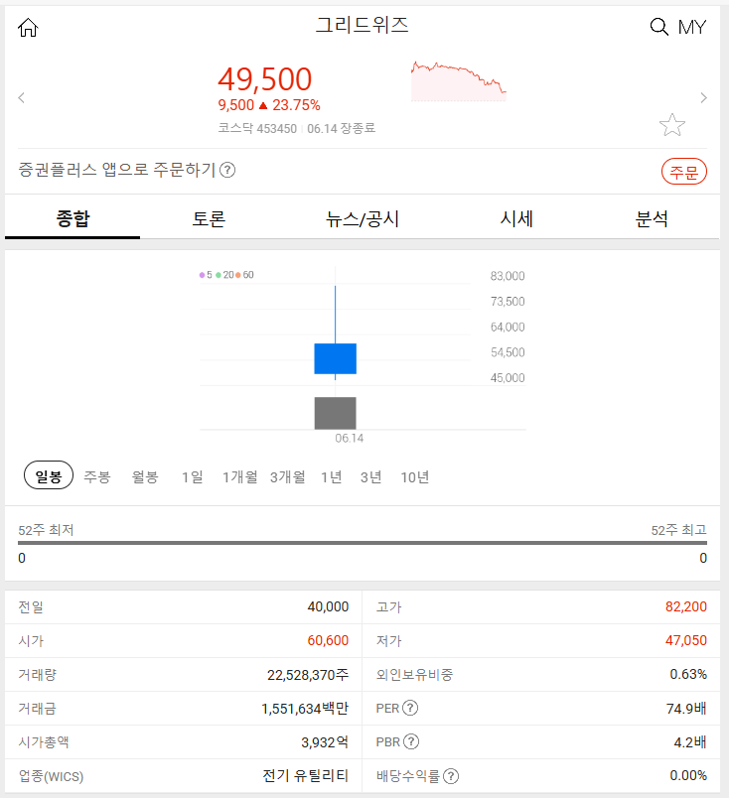Image resolution: width=729 pixels, height=798 pixels.
Task: Switch to the 토론 tab
Action: coord(209,218)
